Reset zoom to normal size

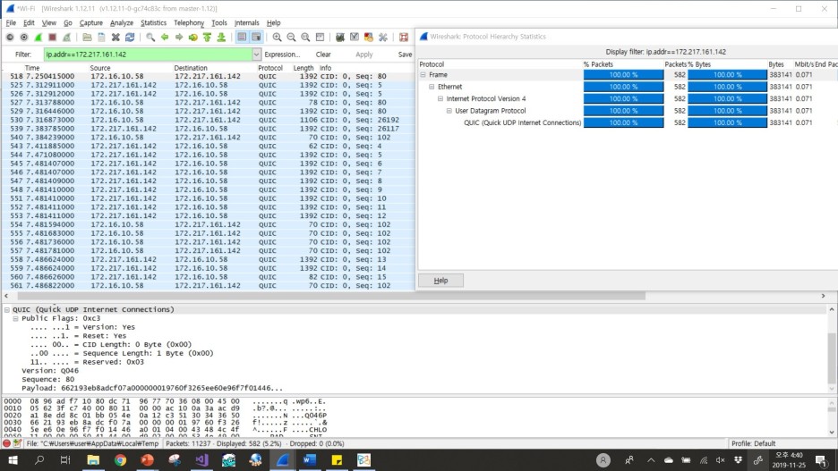tap(305, 37)
